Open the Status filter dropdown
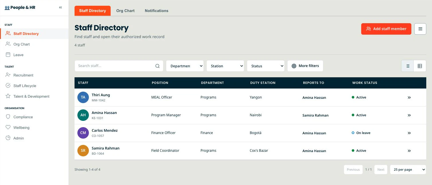The image size is (432, 185). click(x=266, y=66)
